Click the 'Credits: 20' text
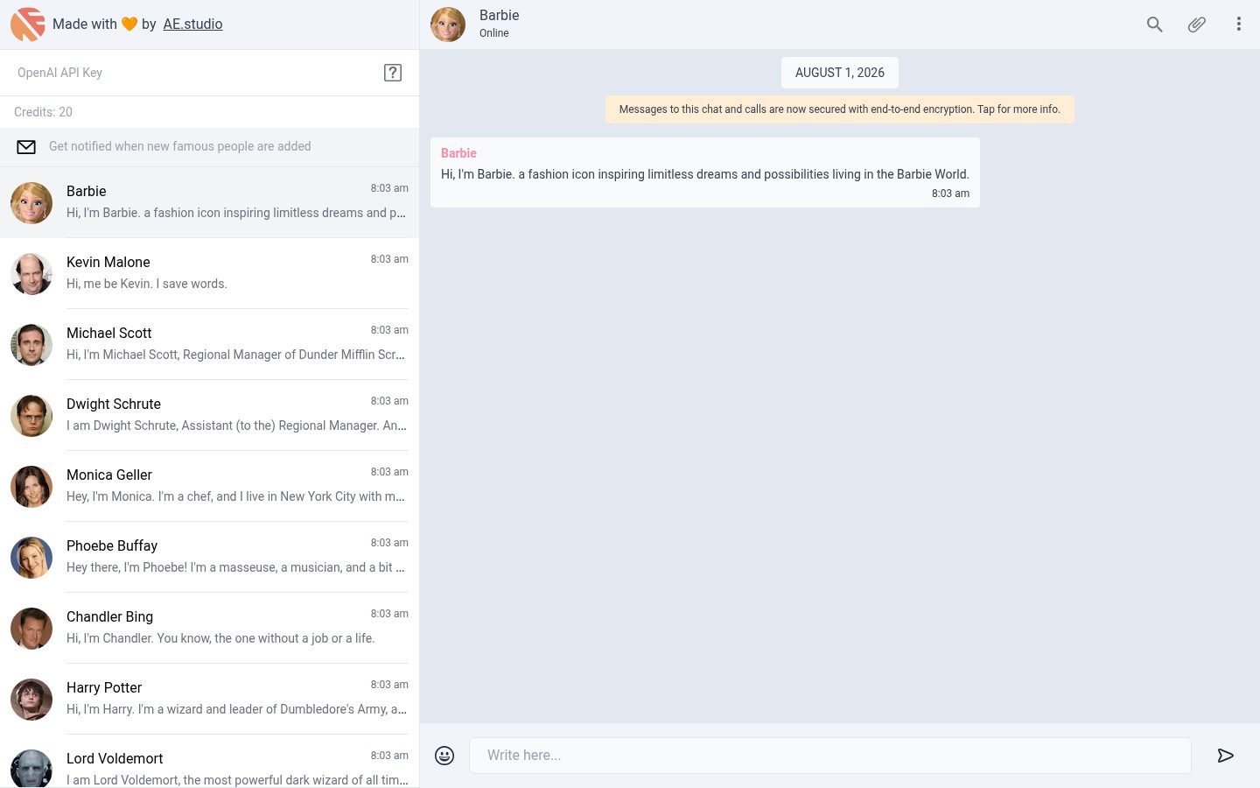Screen dimensions: 1260x788 click(x=43, y=112)
